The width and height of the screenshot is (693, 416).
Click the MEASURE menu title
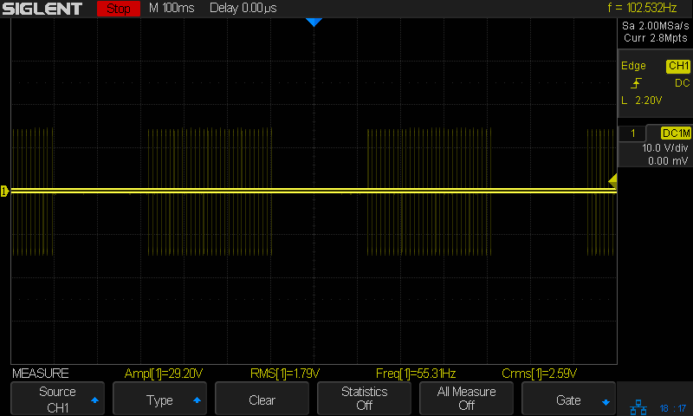pos(41,374)
